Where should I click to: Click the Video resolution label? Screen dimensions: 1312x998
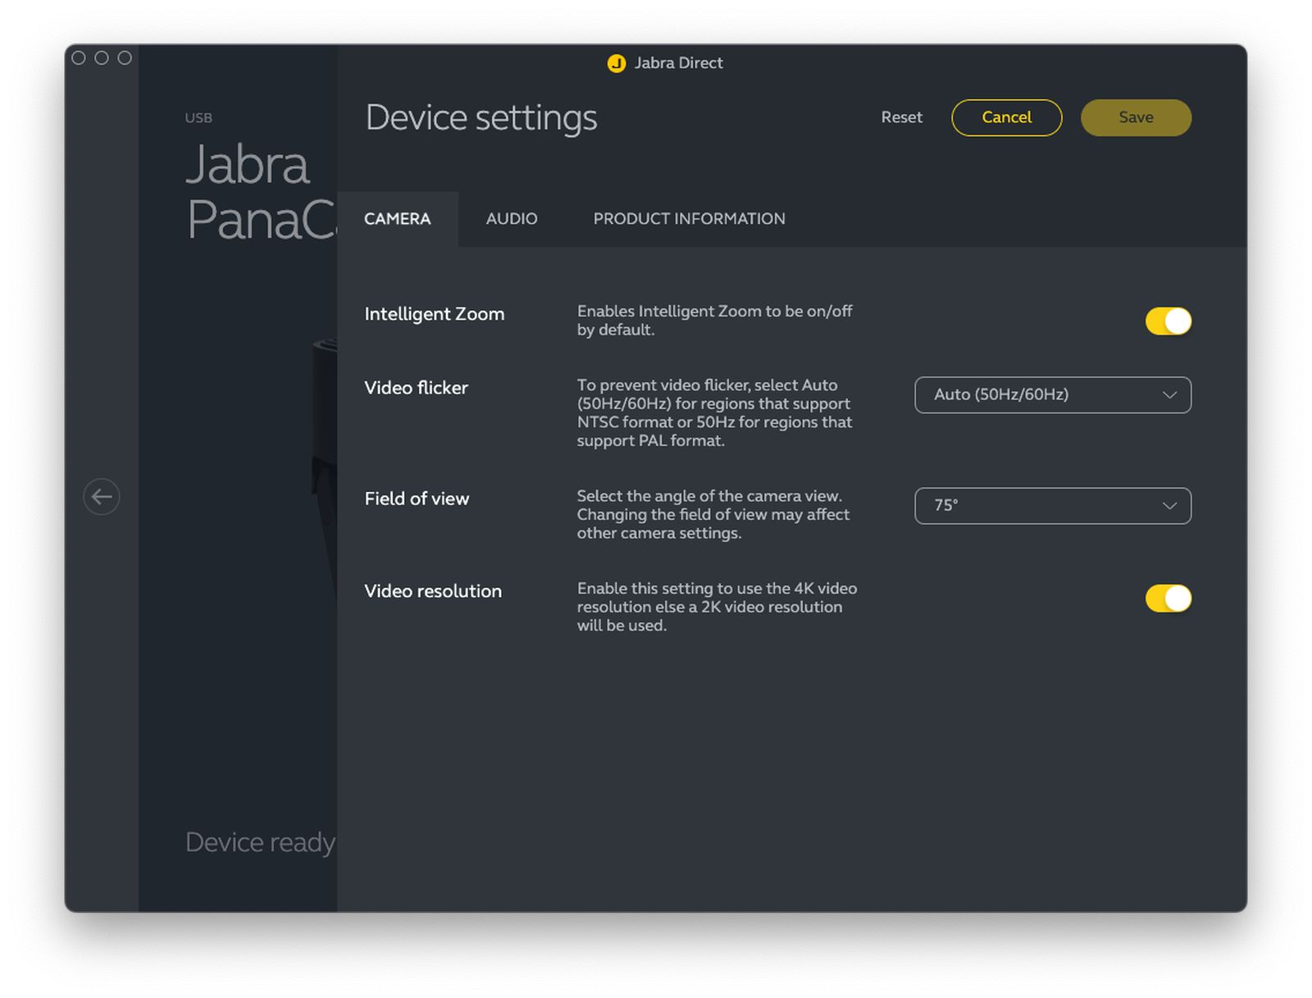pos(433,591)
